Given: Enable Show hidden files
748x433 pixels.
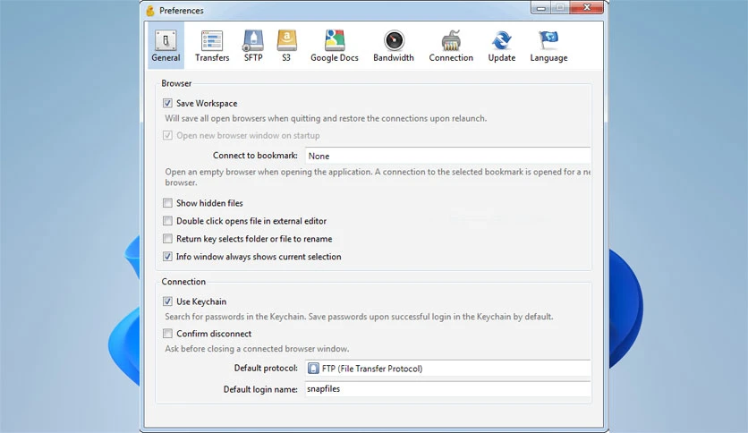Looking at the screenshot, I should (x=167, y=203).
